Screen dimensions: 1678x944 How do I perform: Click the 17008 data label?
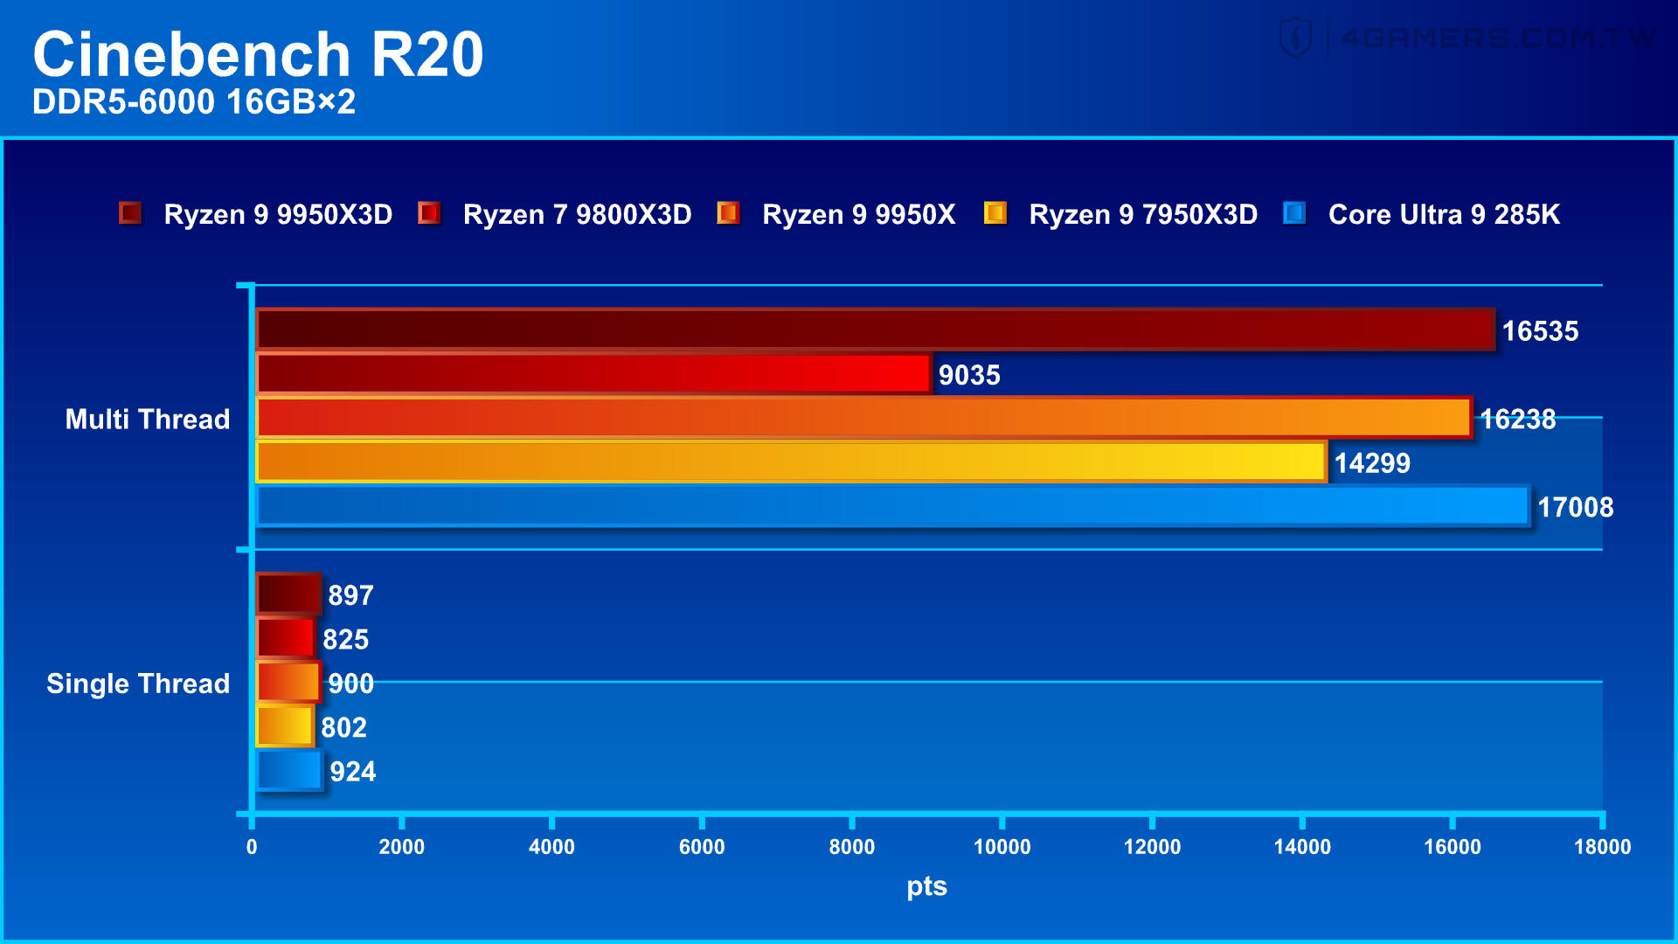tap(1575, 507)
